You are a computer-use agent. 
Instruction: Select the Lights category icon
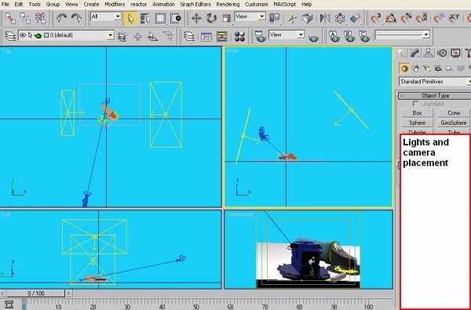coord(426,68)
